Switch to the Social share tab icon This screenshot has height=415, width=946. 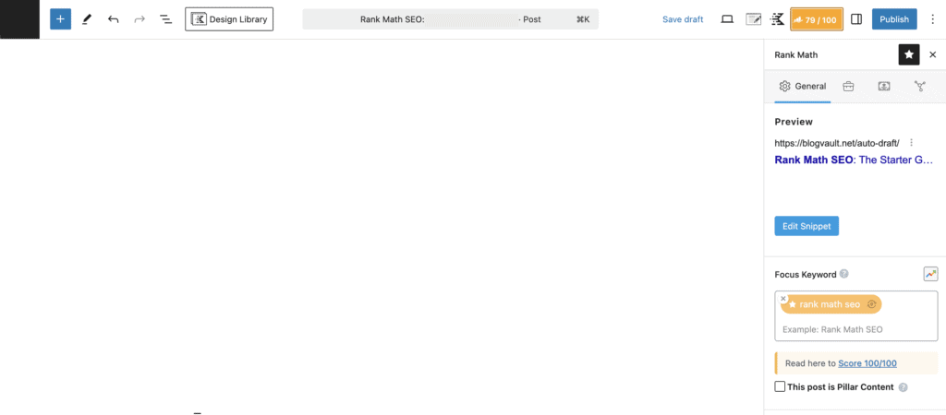point(920,86)
